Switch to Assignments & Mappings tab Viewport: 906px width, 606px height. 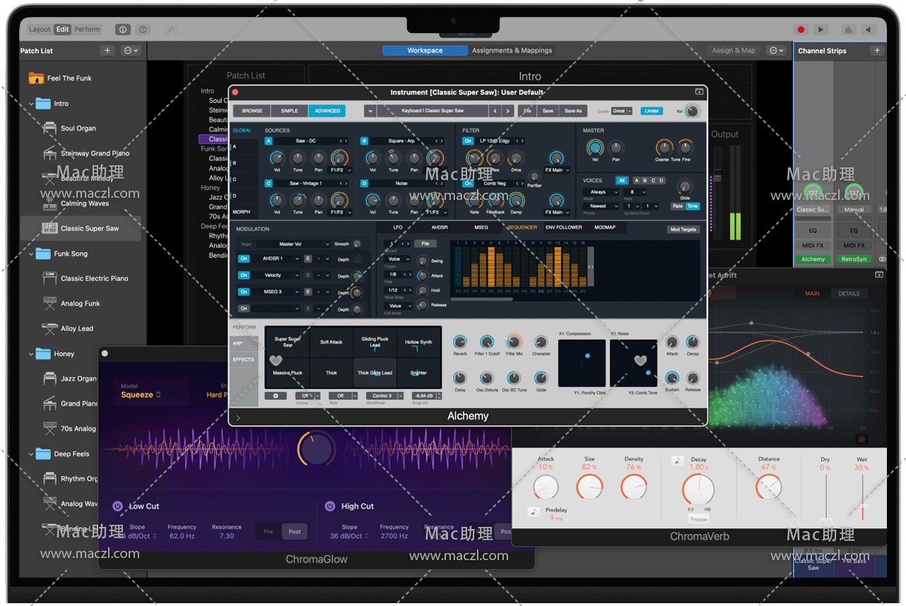point(512,50)
